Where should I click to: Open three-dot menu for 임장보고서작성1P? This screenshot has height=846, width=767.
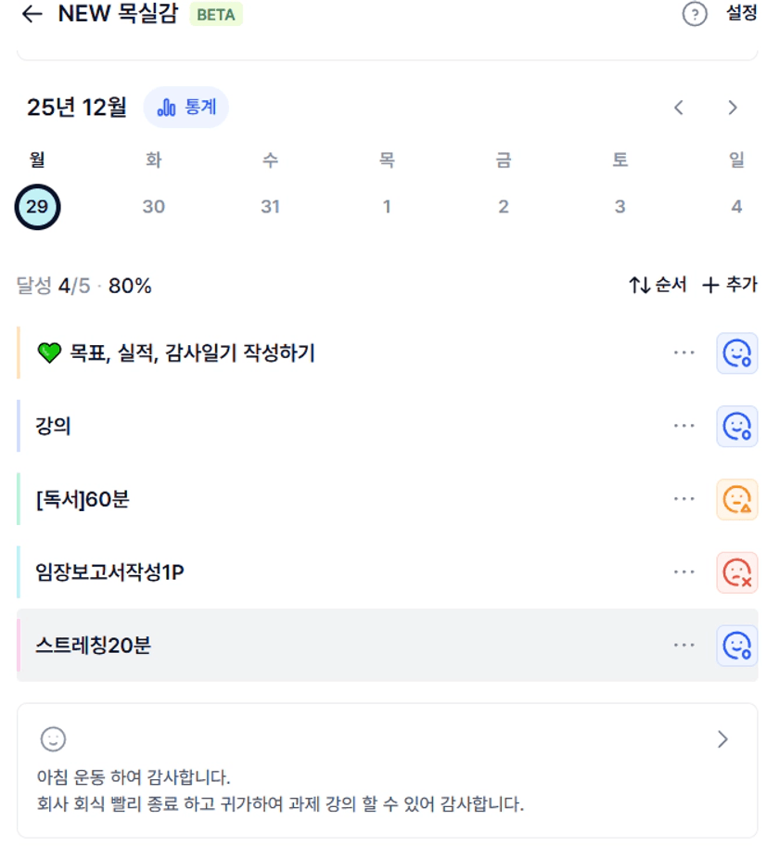coord(684,572)
